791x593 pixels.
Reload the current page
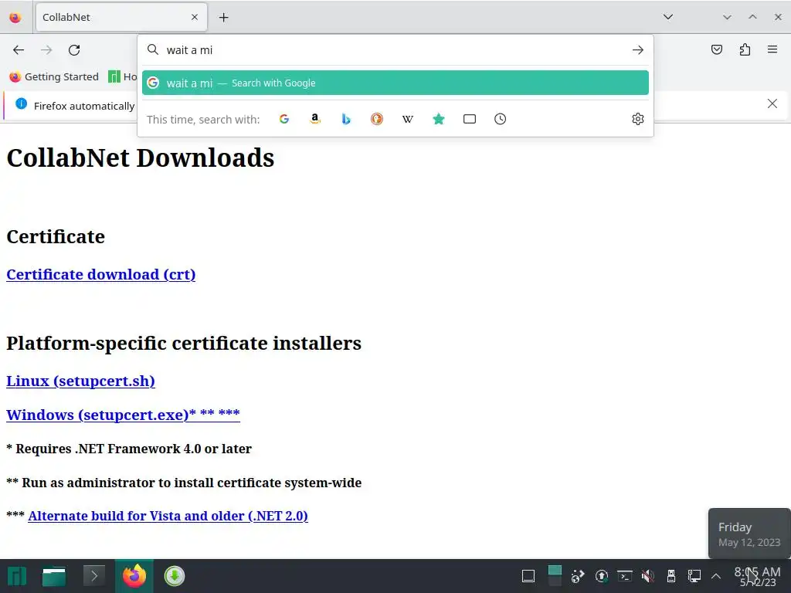(x=74, y=50)
